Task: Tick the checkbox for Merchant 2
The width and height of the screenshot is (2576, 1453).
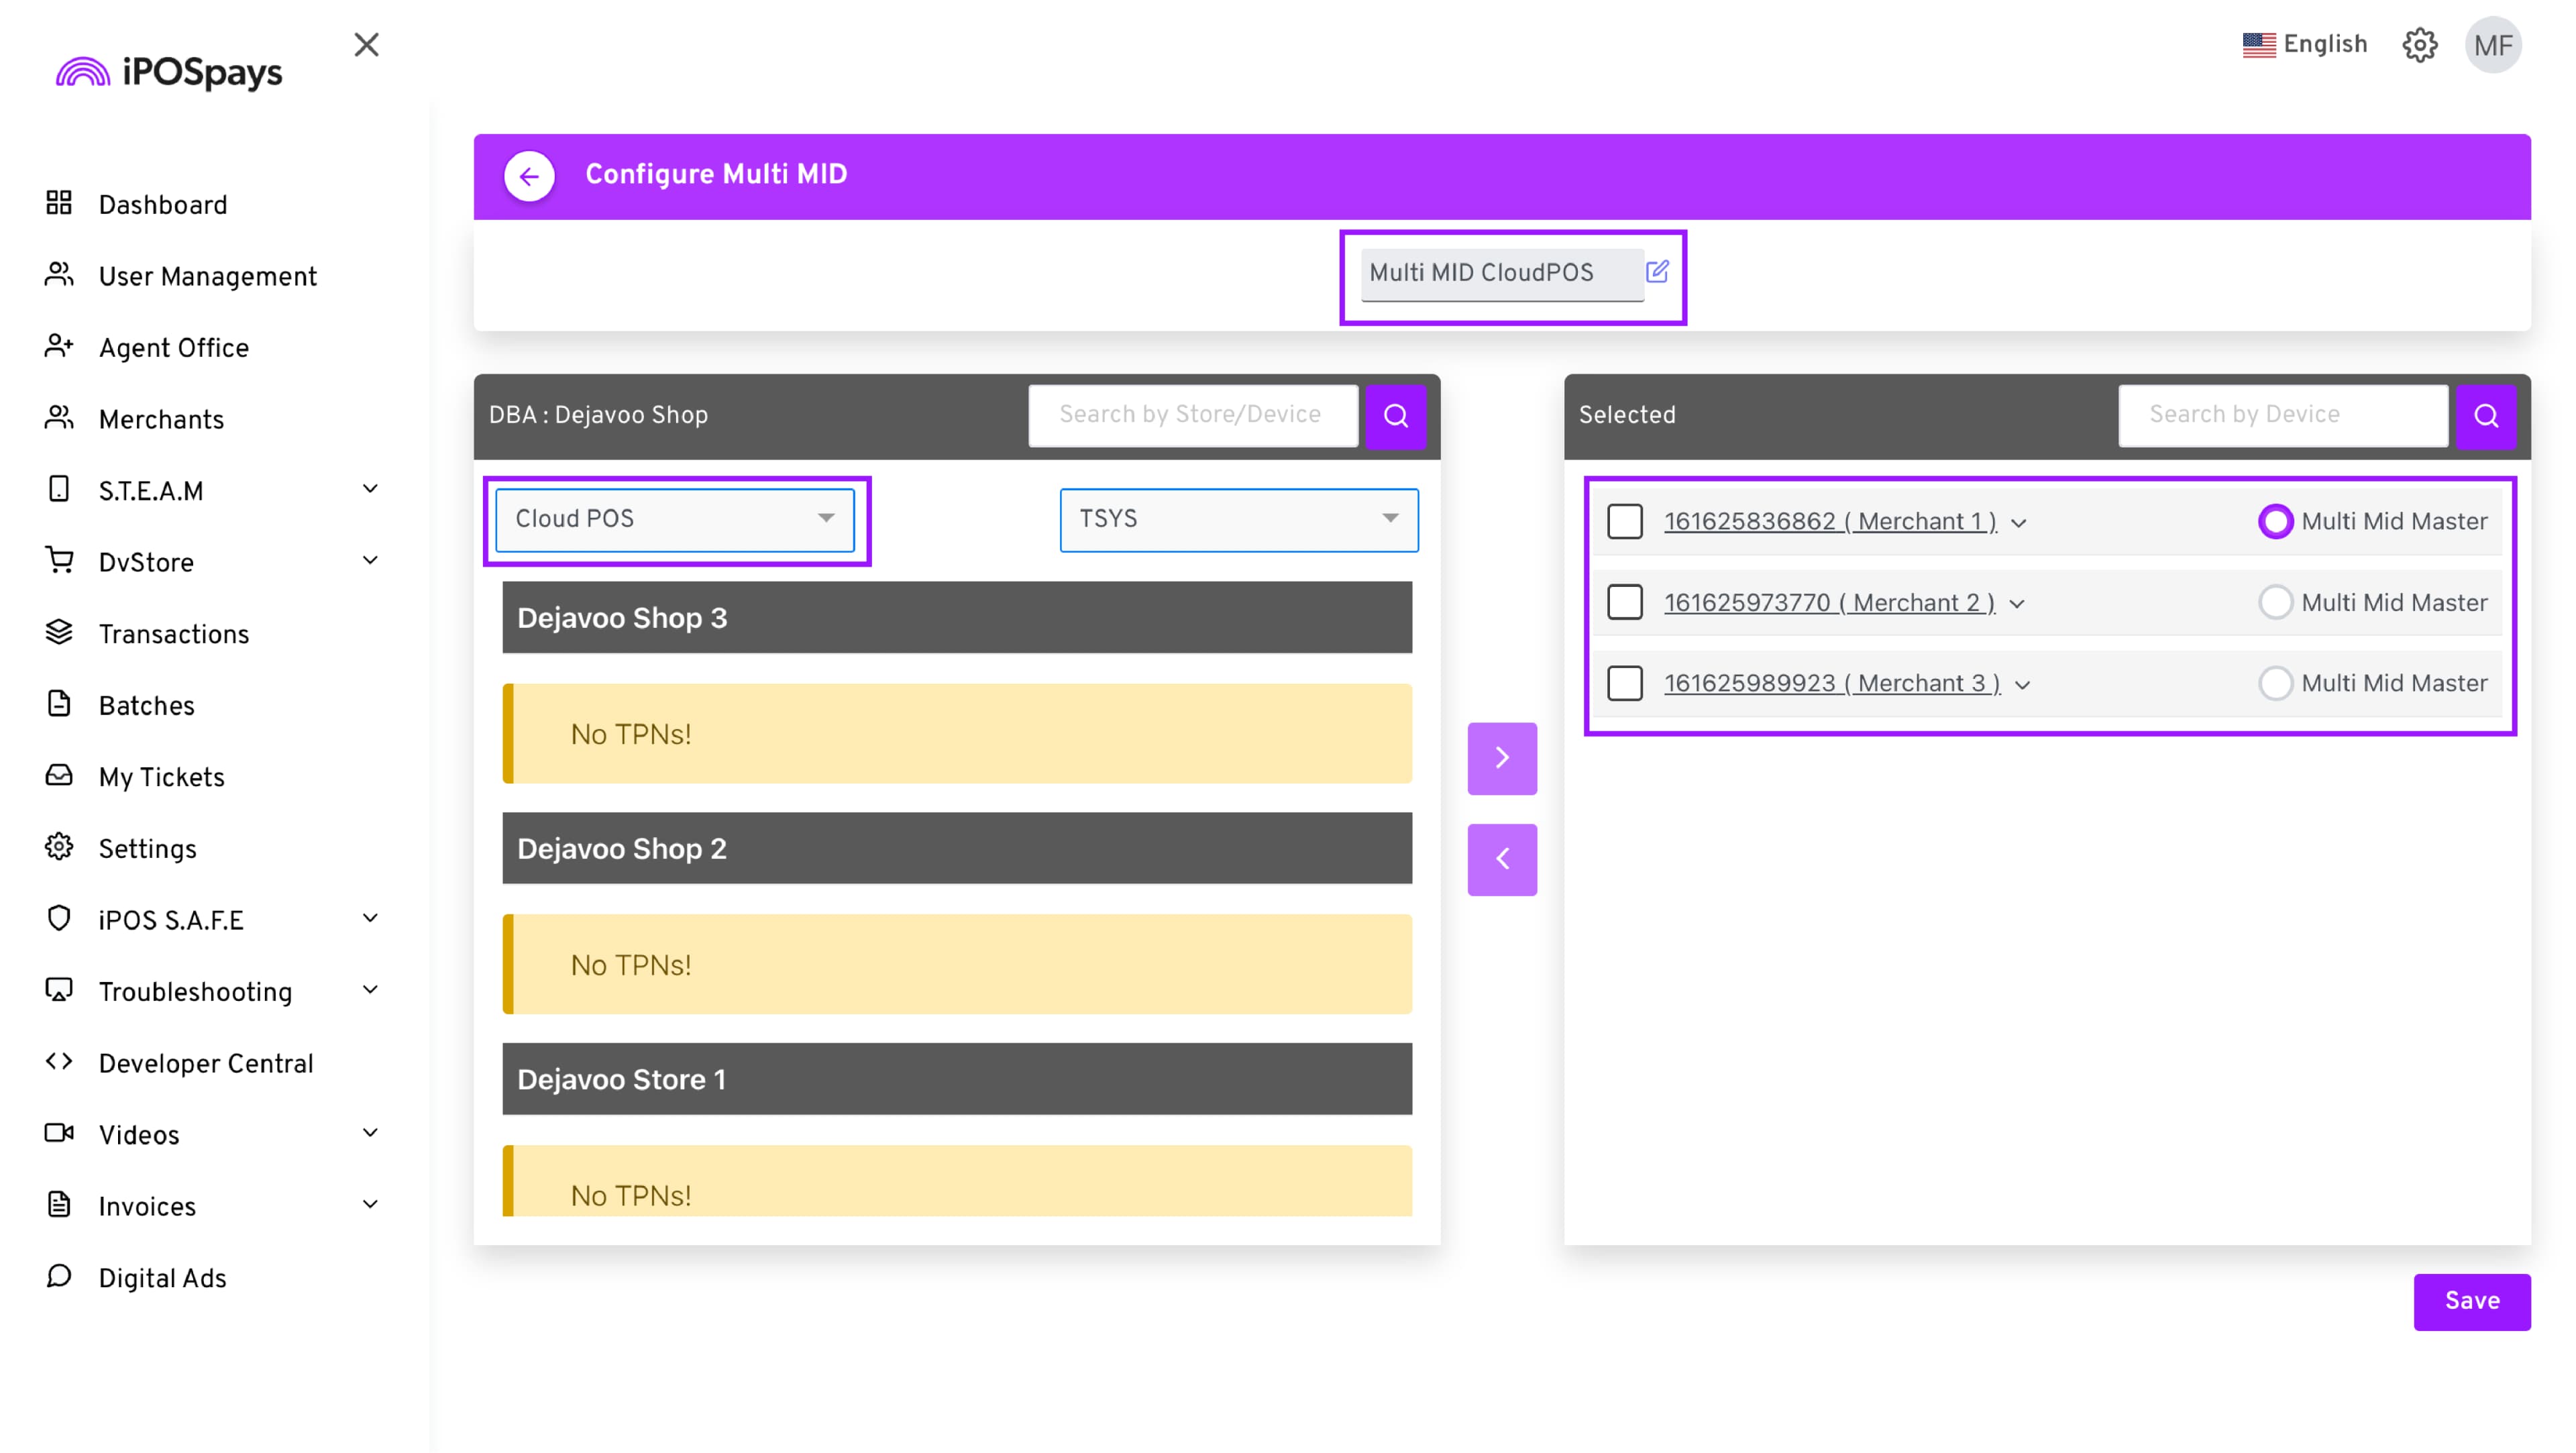Action: pos(1624,602)
